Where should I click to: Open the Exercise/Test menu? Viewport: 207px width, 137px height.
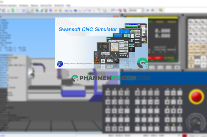pos(46,5)
